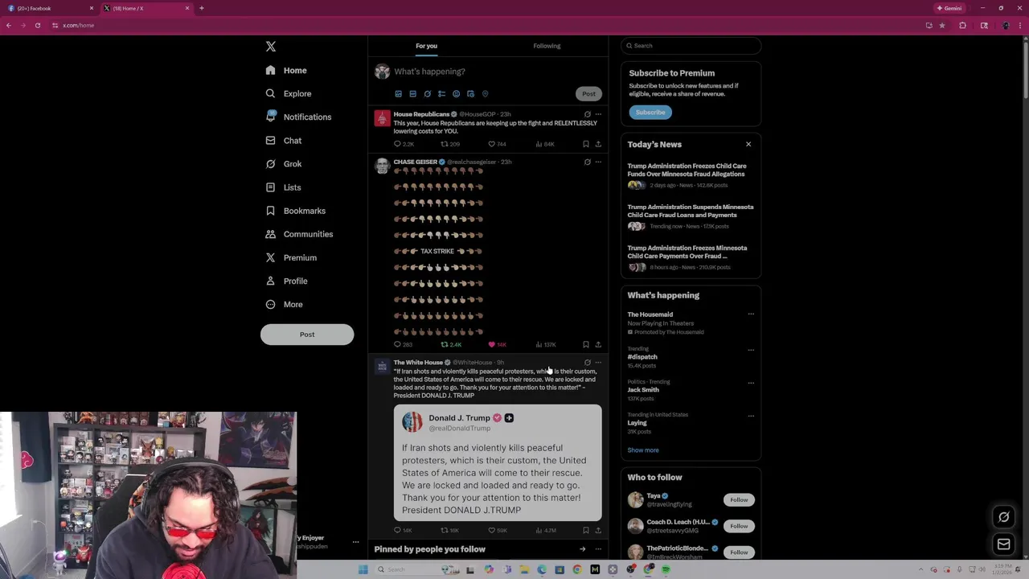The height and width of the screenshot is (579, 1029).
Task: Open Profile in the sidebar
Action: tap(286, 281)
